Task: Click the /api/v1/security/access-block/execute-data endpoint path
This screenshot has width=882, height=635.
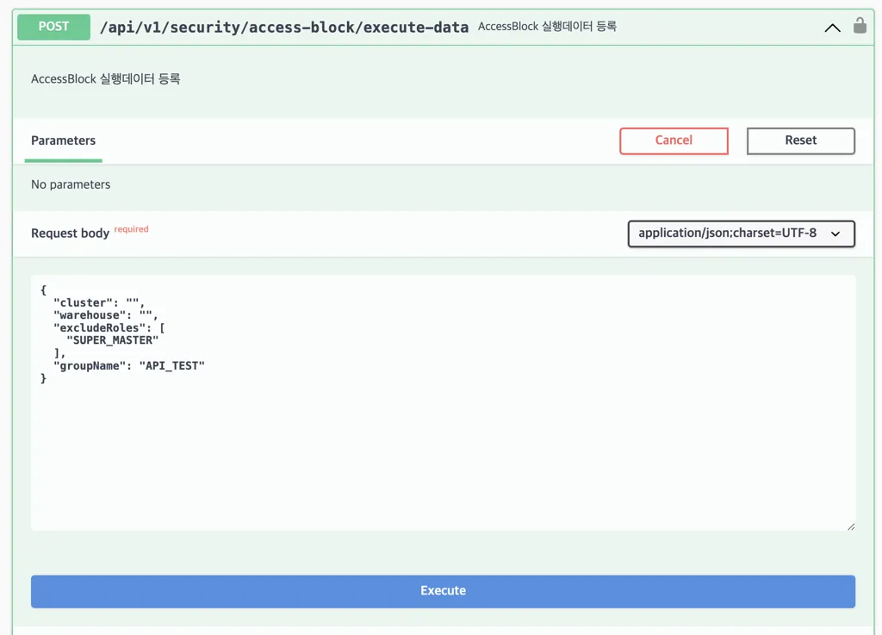Action: [x=283, y=27]
